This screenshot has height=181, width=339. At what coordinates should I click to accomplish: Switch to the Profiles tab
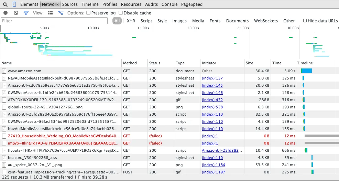pyautogui.click(x=110, y=4)
